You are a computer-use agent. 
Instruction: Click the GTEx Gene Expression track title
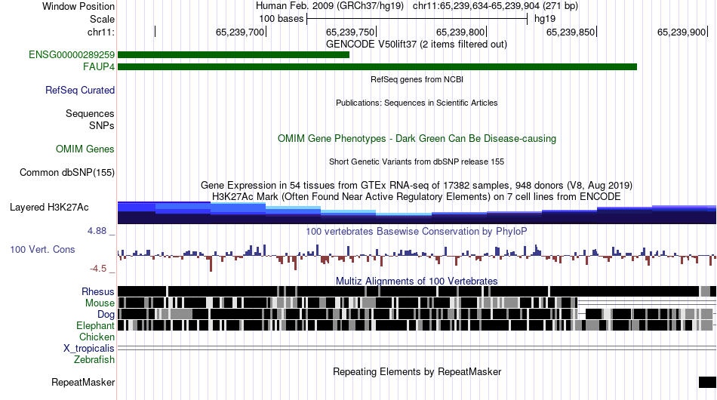point(417,185)
